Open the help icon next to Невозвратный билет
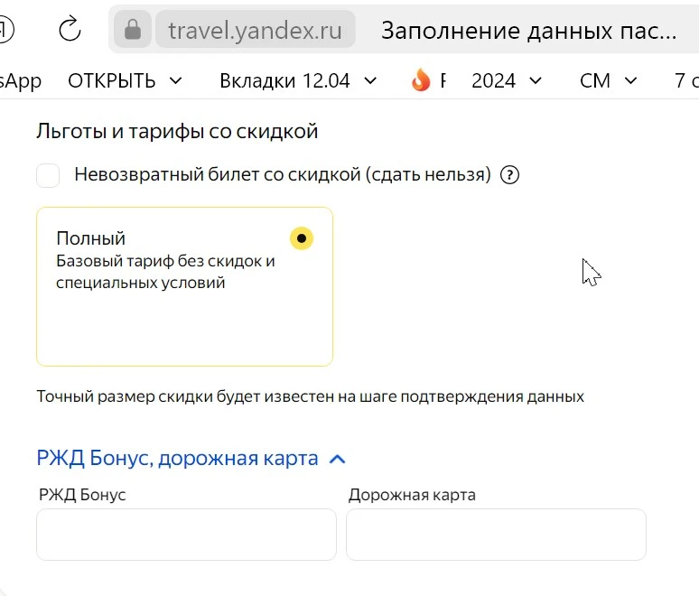 click(x=509, y=175)
